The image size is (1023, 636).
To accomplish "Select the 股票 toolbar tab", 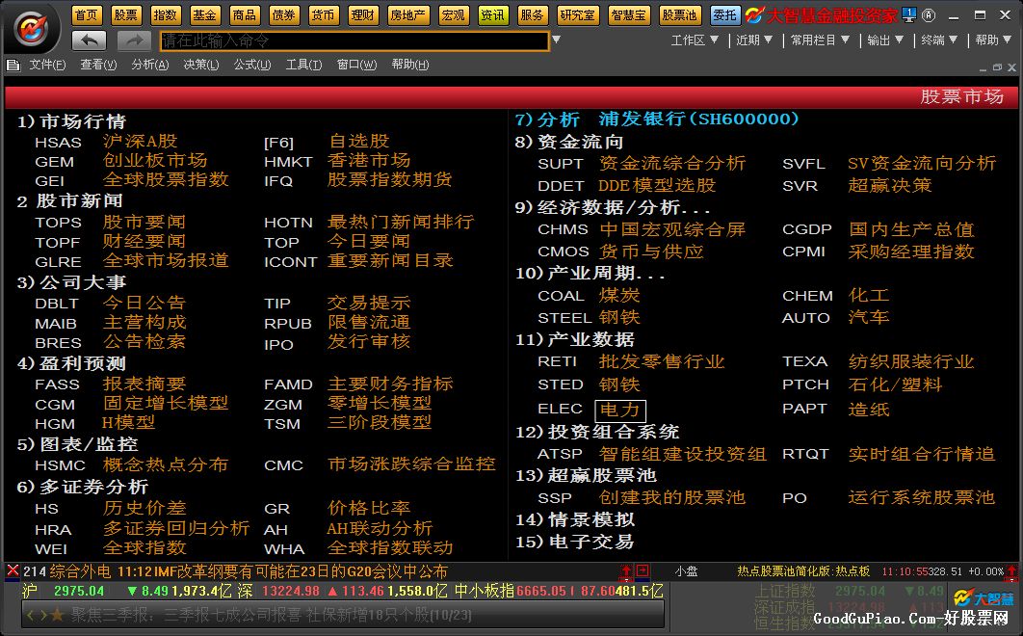I will 126,15.
